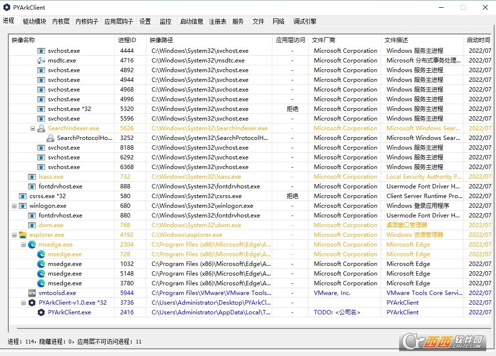Open the 启动信息 tab
This screenshot has height=356, width=496.
click(191, 21)
